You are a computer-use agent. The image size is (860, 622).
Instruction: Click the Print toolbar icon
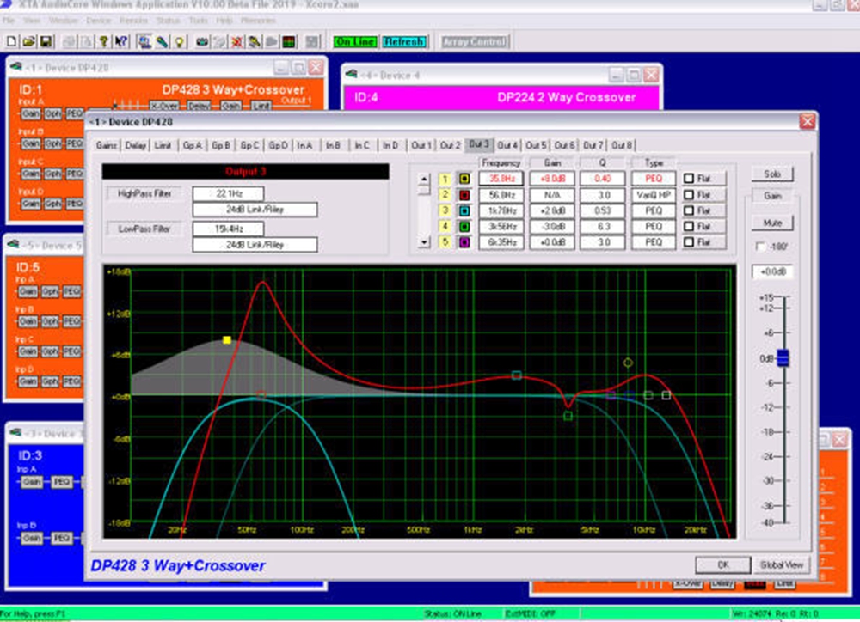70,41
